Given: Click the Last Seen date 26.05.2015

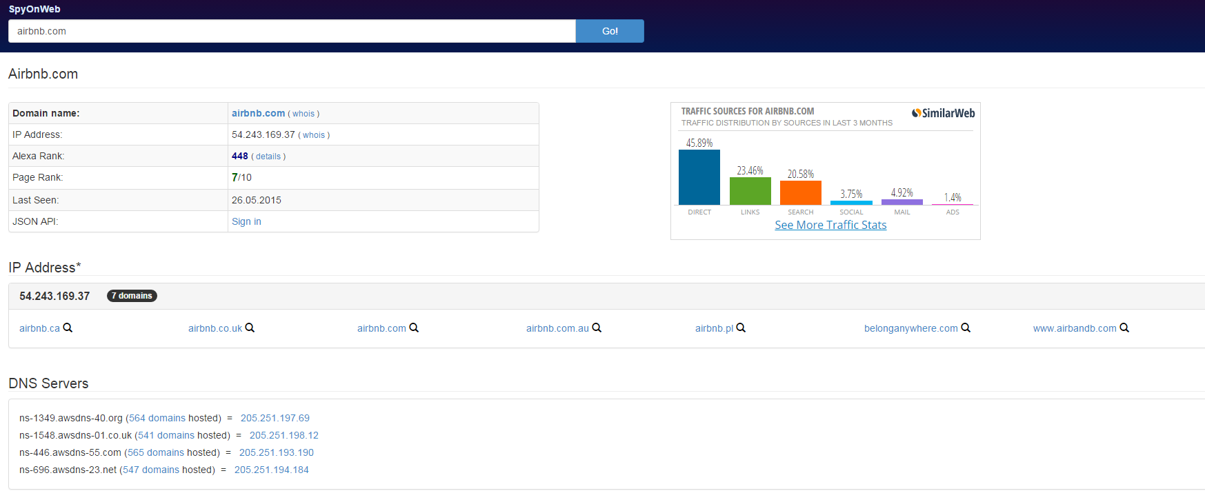Looking at the screenshot, I should pos(257,200).
